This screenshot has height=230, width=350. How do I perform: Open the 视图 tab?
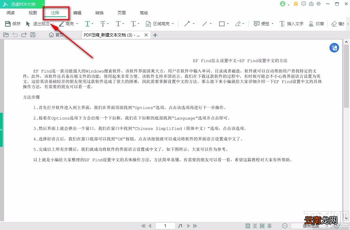point(32,13)
